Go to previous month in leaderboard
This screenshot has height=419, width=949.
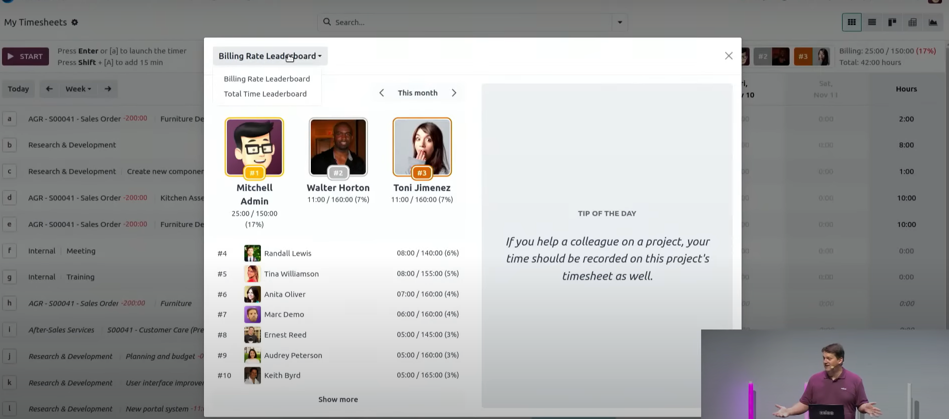tap(382, 93)
